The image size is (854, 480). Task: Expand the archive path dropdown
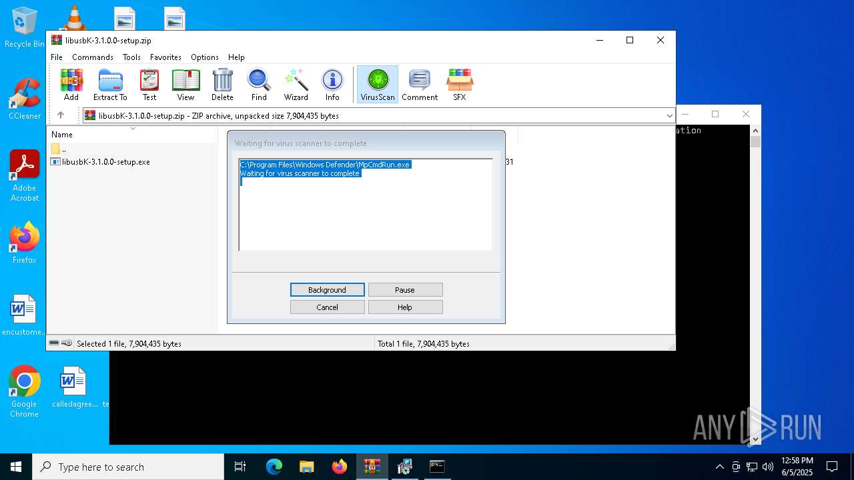669,116
